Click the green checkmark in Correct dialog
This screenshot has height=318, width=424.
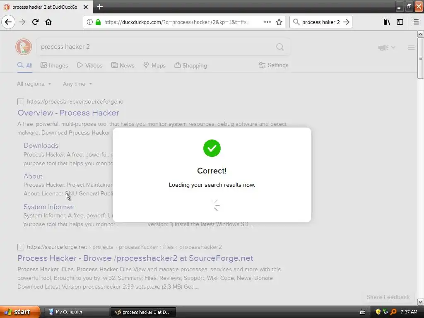click(212, 148)
